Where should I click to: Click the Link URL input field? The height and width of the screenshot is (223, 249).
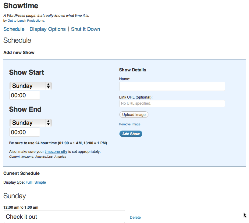172,103
